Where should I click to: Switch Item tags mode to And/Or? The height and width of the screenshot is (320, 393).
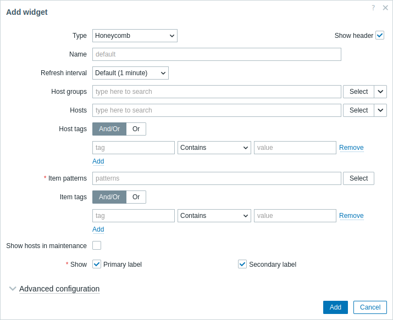point(109,197)
